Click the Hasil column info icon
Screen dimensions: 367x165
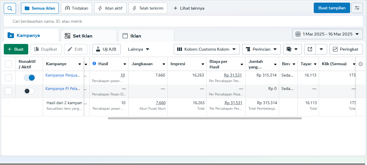[x=94, y=64]
